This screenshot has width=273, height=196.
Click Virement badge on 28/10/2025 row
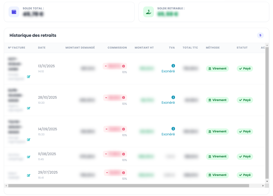217,100
